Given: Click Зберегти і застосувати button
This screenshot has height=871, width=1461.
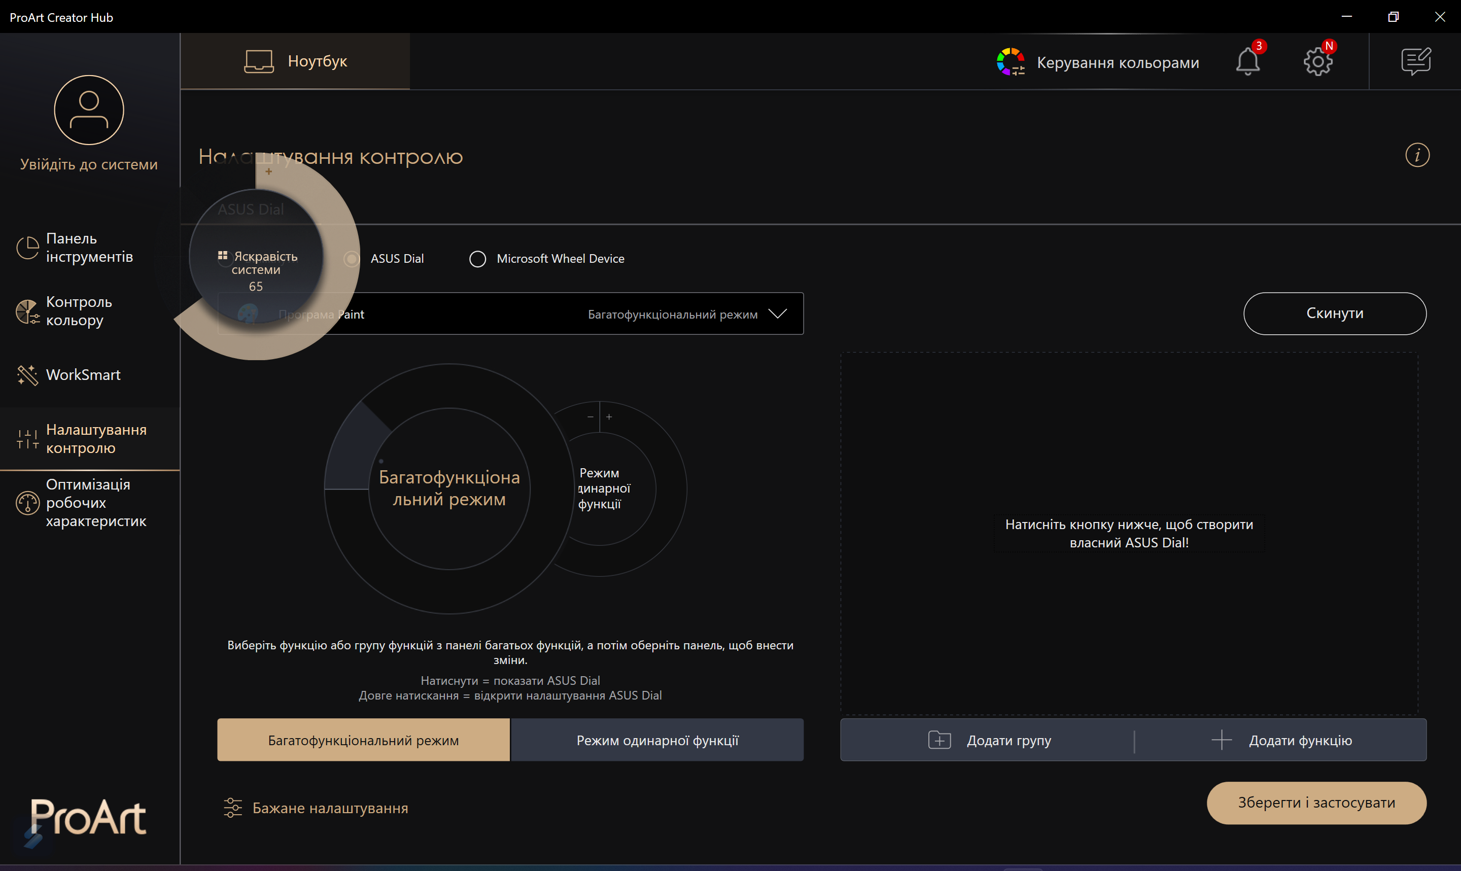Looking at the screenshot, I should click(1316, 803).
